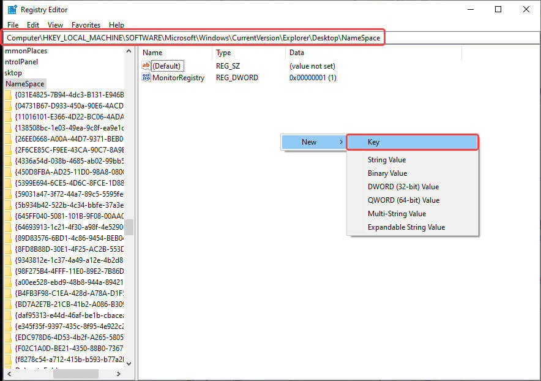Click folder icon of {8FD8B88D-30E1 key
The height and width of the screenshot is (381, 541).
9,249
